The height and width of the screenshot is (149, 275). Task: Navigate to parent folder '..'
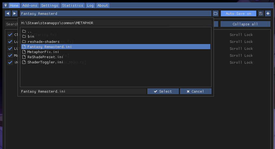116,31
